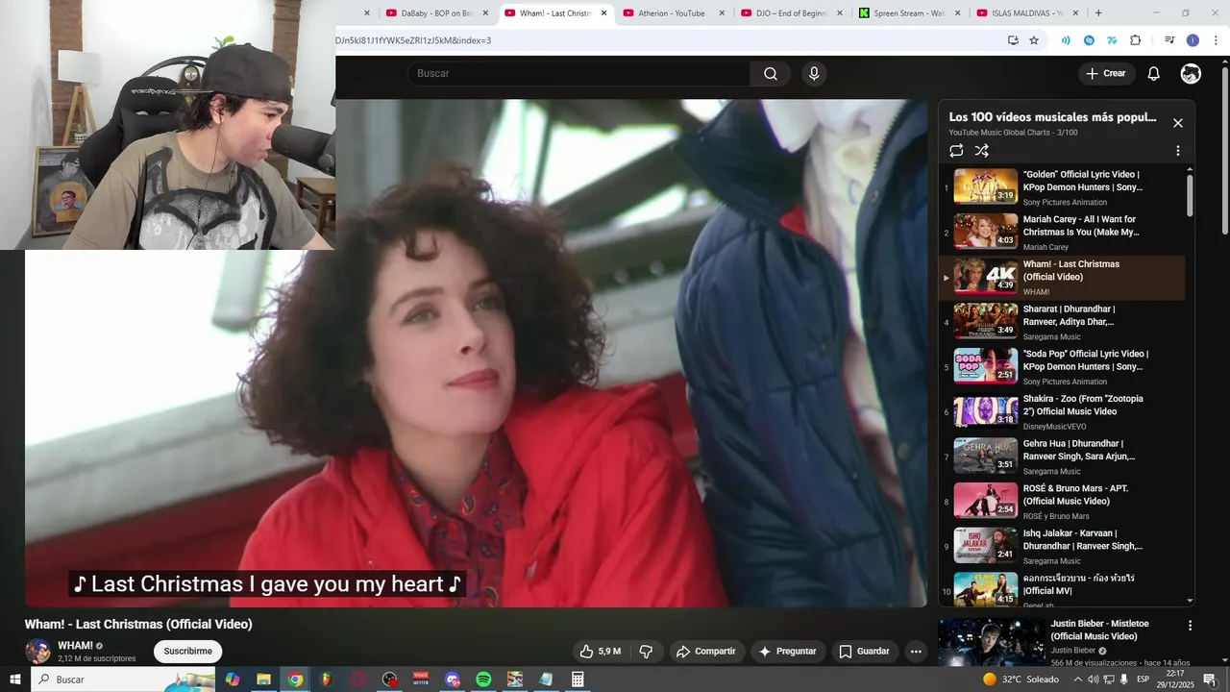Open the WHAM! channel avatar

click(37, 652)
